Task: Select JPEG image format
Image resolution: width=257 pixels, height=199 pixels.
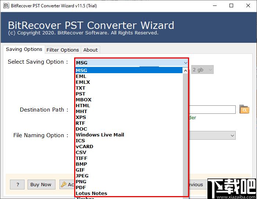Action: tap(129, 176)
